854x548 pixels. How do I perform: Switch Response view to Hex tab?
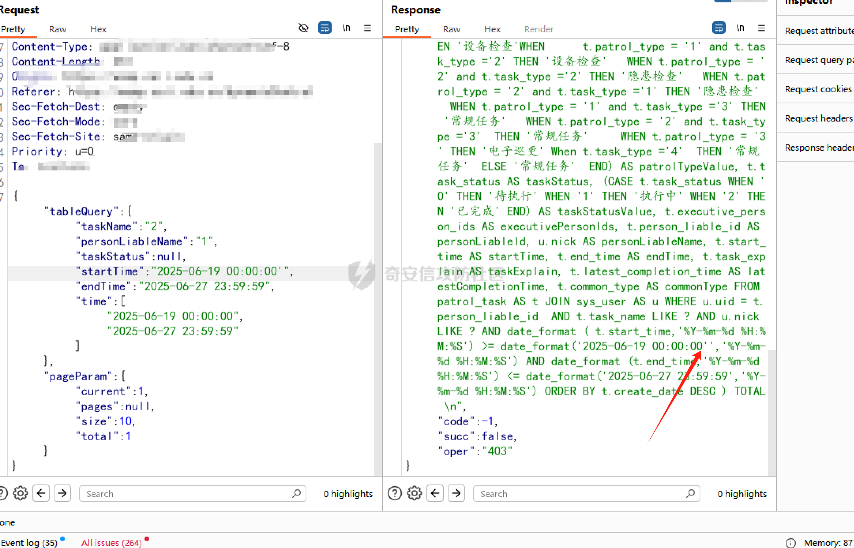(x=492, y=29)
